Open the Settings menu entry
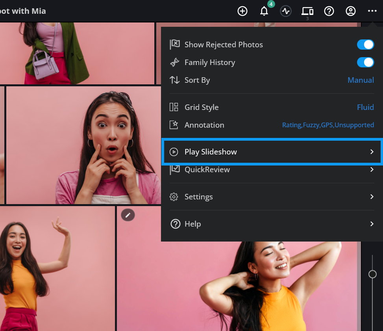 click(x=198, y=197)
